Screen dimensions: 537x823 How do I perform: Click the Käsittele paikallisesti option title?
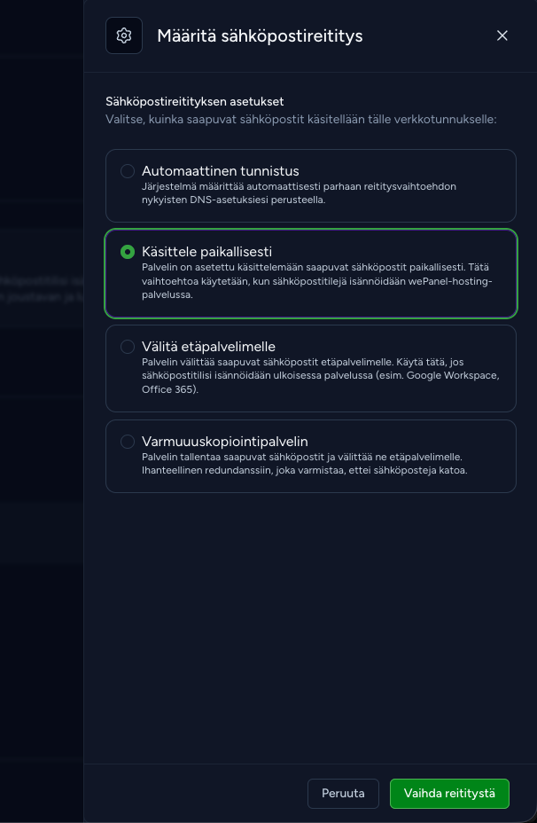[x=206, y=252]
